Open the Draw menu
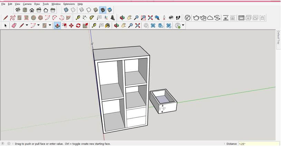The height and width of the screenshot is (147, 281). pyautogui.click(x=37, y=4)
